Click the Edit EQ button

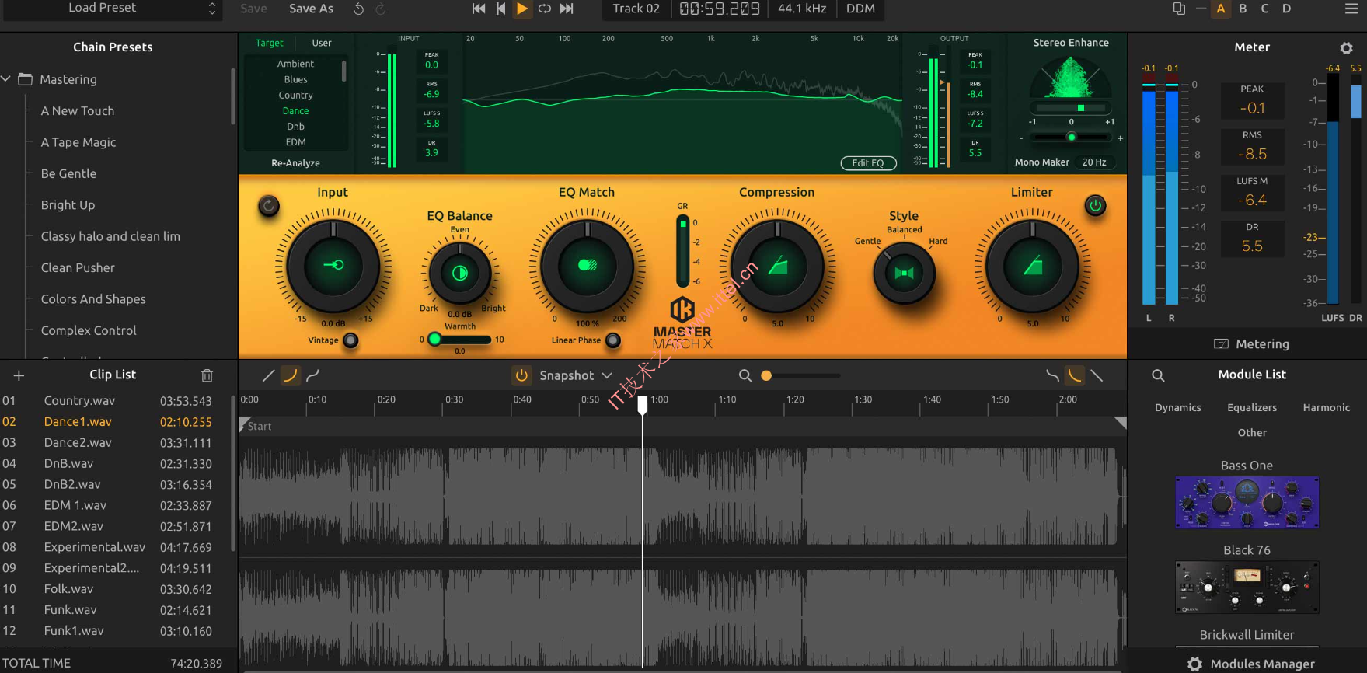[x=868, y=163]
